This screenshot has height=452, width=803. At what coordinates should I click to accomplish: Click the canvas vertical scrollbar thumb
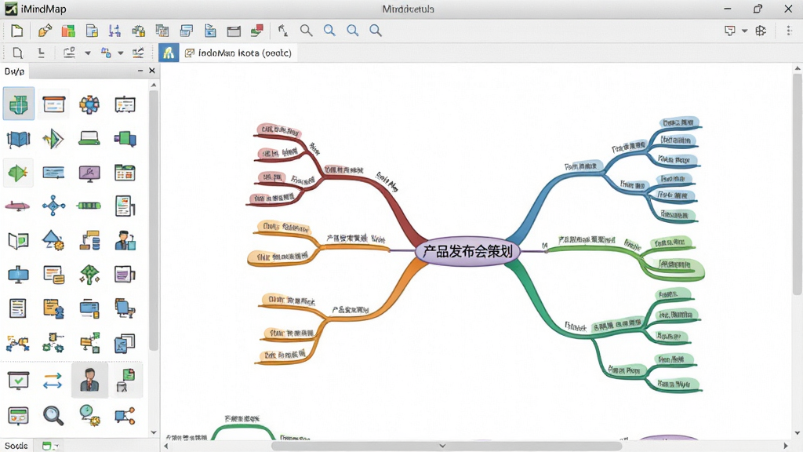tap(797, 184)
